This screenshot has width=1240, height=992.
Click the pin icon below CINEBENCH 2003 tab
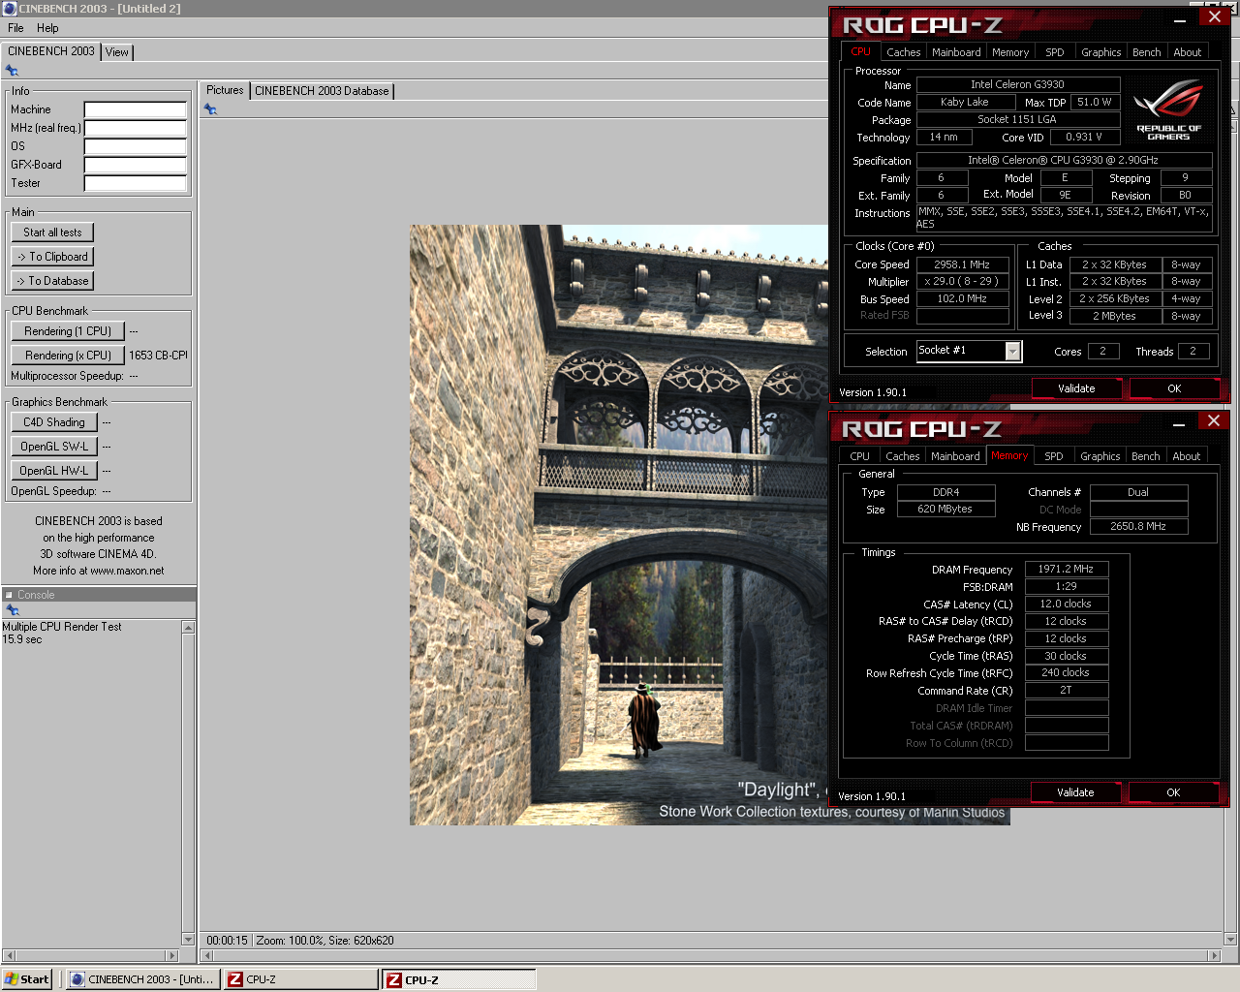tap(12, 71)
